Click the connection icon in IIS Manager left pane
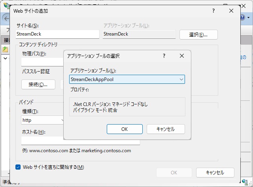This screenshot has width=253, height=187. pyautogui.click(x=5, y=49)
